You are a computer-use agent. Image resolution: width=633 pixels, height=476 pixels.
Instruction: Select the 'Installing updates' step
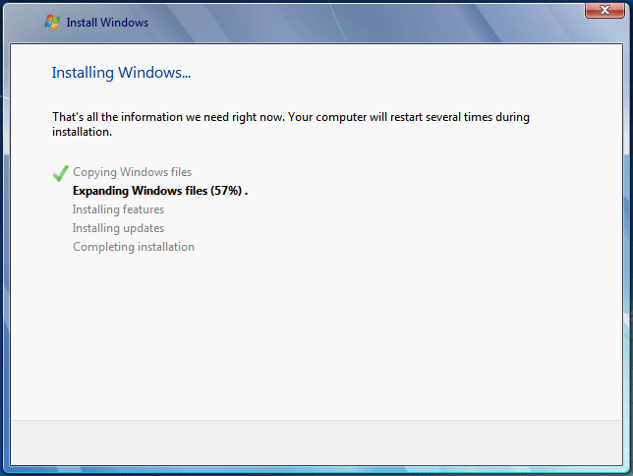118,228
